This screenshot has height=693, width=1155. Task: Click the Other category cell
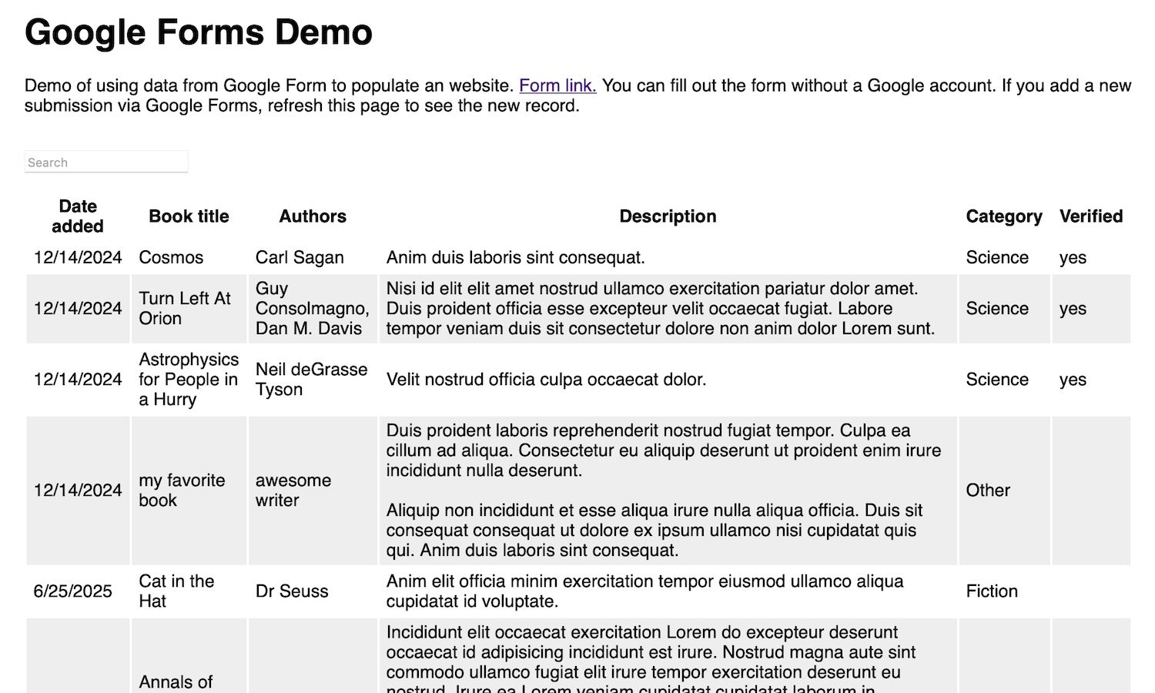pyautogui.click(x=988, y=490)
